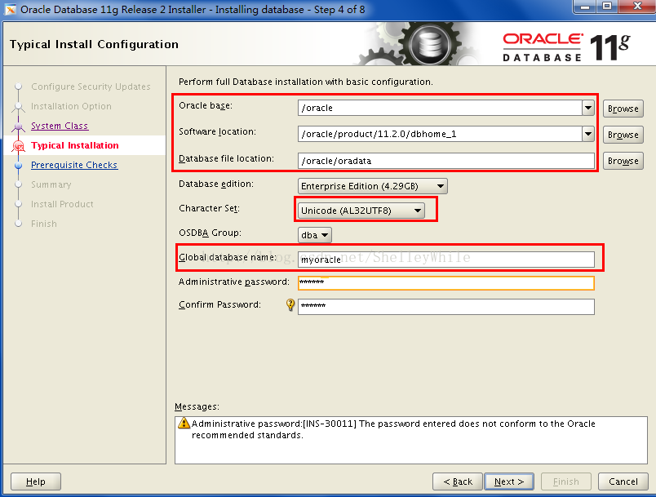Open the Database edition dropdown
The width and height of the screenshot is (656, 497).
click(372, 186)
